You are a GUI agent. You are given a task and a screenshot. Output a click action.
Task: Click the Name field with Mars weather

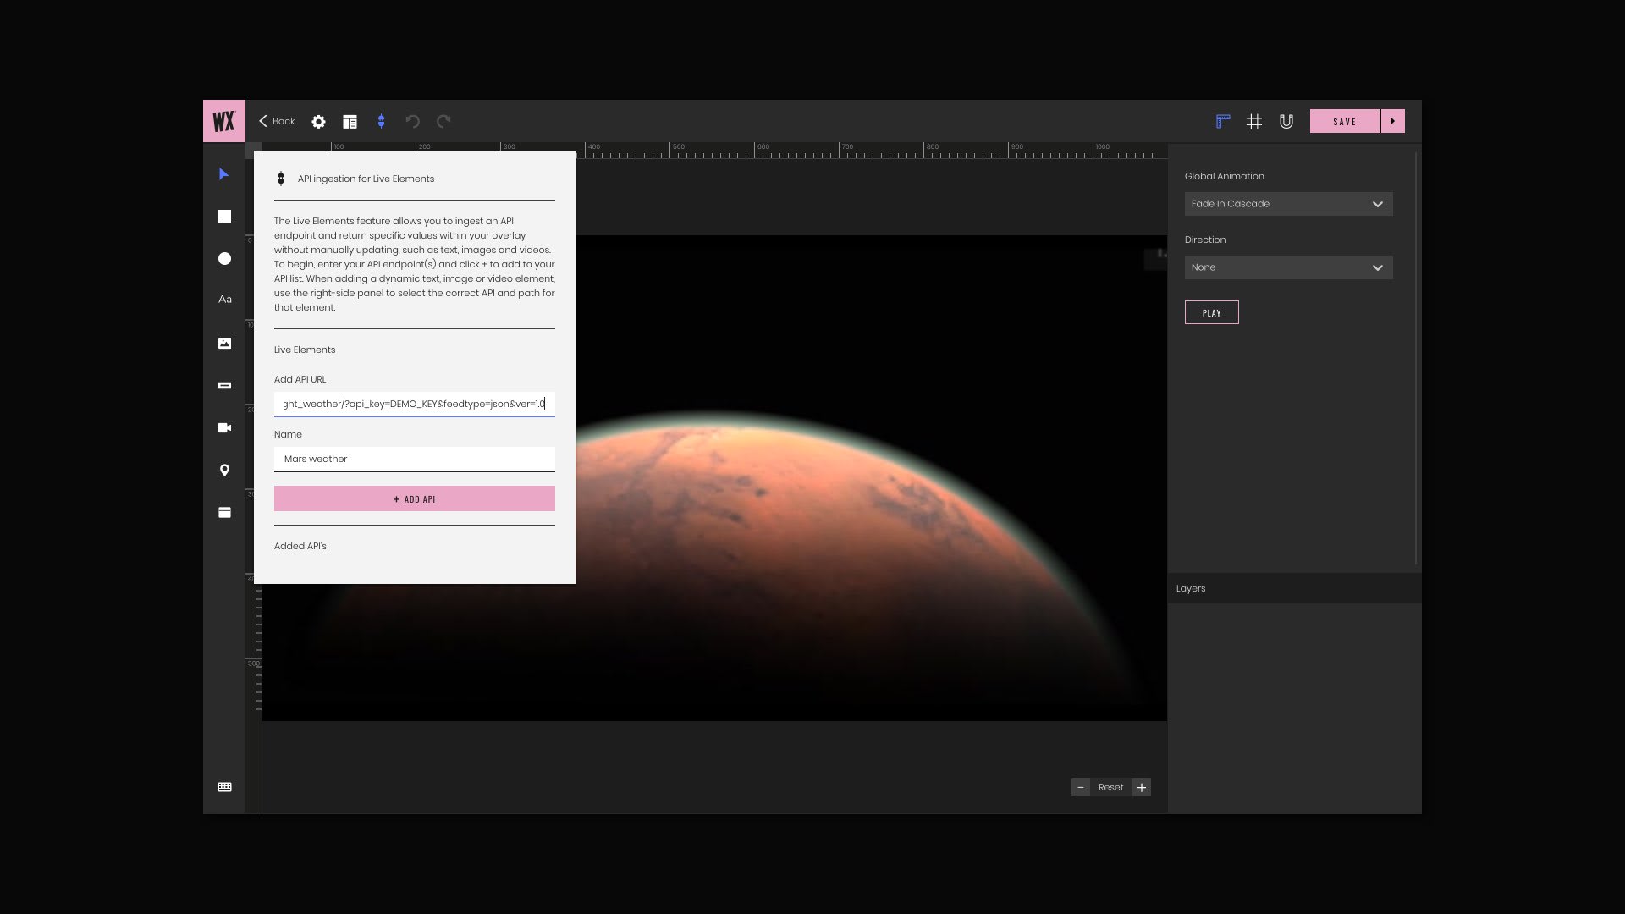[x=415, y=459]
